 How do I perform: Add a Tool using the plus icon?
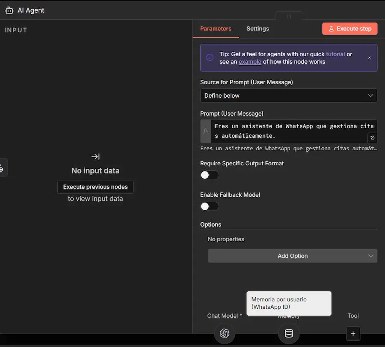click(353, 334)
